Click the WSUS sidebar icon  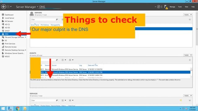[x=3, y=56]
